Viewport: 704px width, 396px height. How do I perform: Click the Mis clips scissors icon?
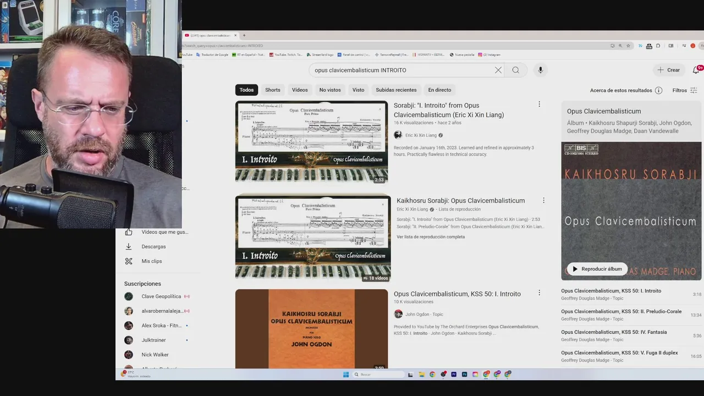pyautogui.click(x=129, y=261)
